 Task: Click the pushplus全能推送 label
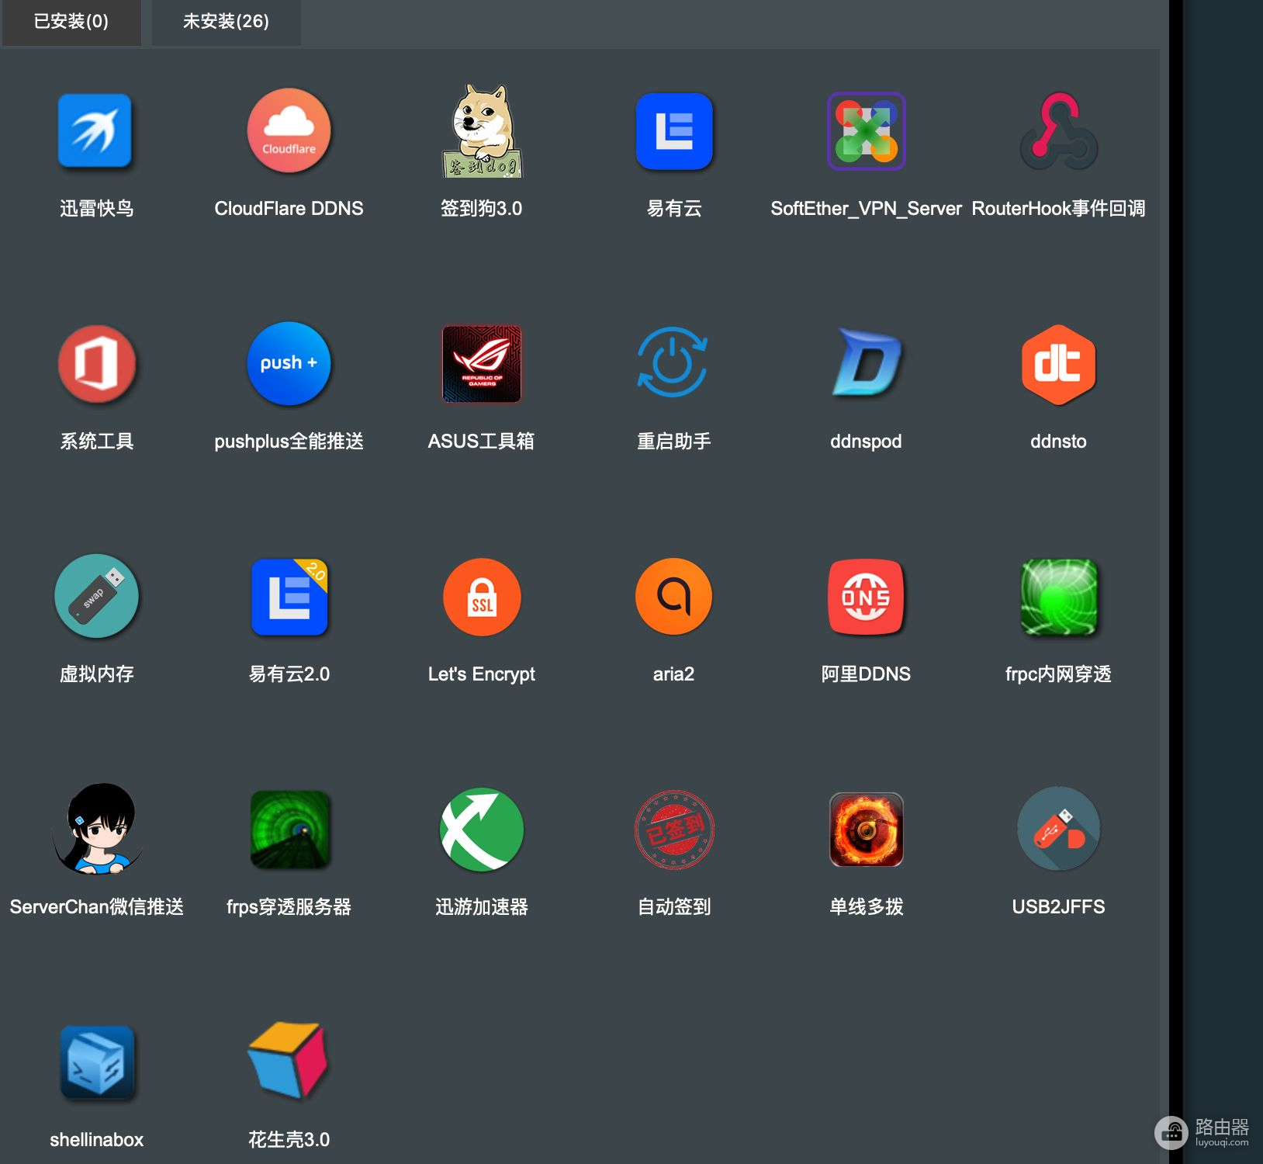point(289,441)
